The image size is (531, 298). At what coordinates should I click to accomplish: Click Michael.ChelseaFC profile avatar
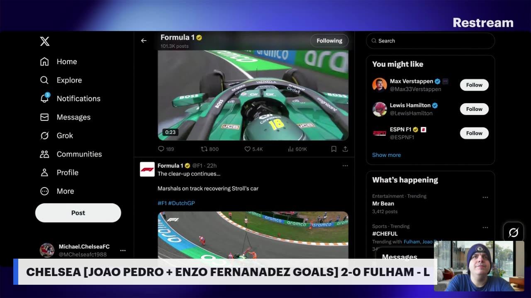click(47, 250)
